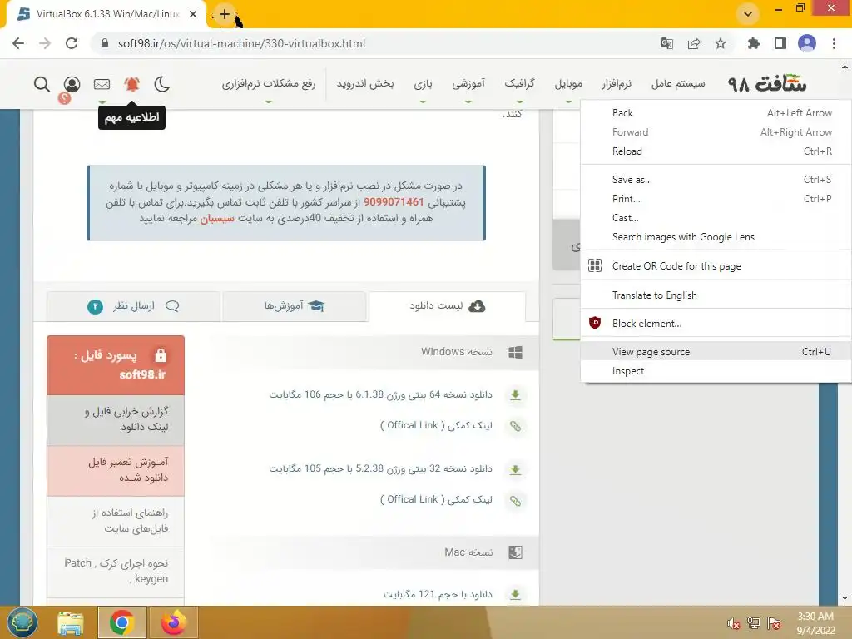Select Print... from context menu
Image resolution: width=852 pixels, height=639 pixels.
pos(716,198)
